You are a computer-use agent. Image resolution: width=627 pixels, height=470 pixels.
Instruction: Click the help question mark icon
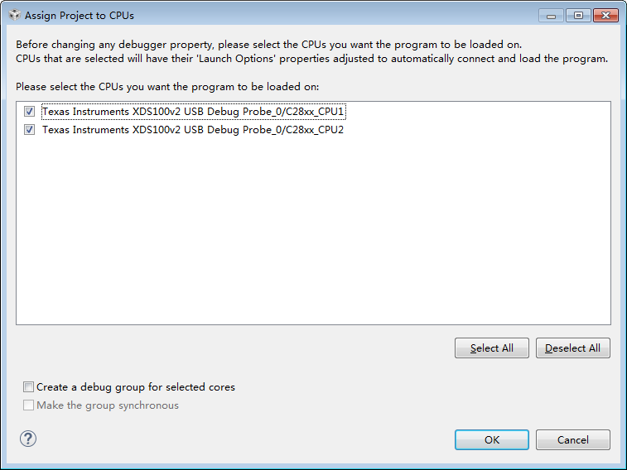point(27,439)
